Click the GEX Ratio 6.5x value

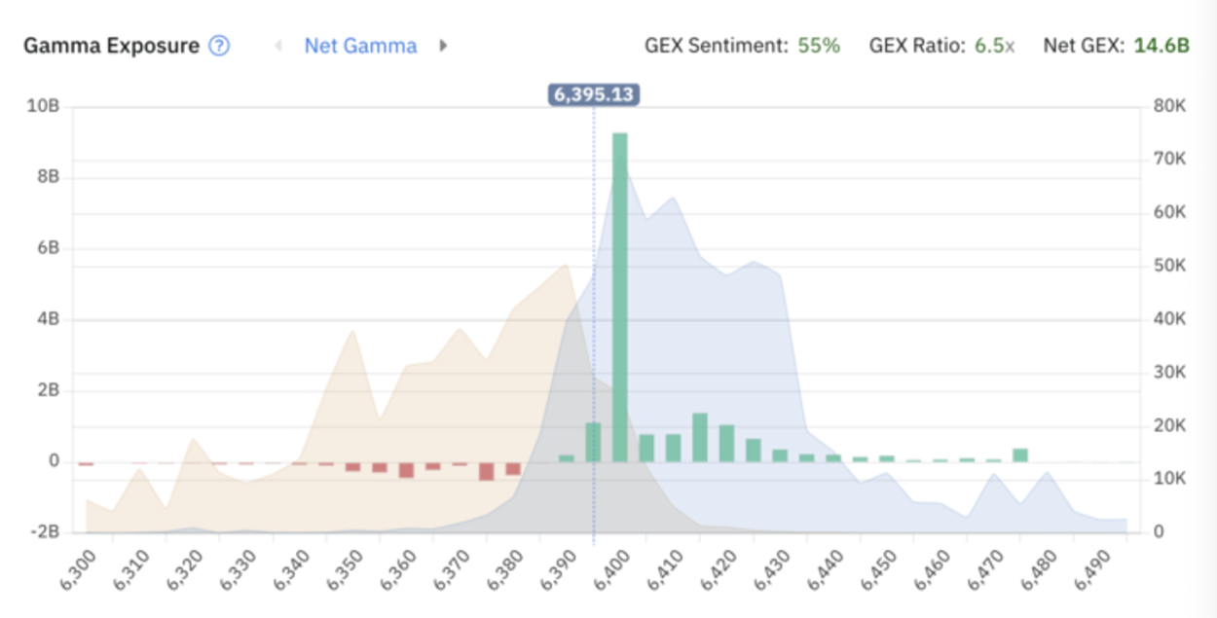coord(994,46)
